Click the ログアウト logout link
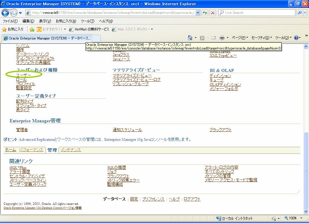The image size is (309, 223). [x=192, y=199]
